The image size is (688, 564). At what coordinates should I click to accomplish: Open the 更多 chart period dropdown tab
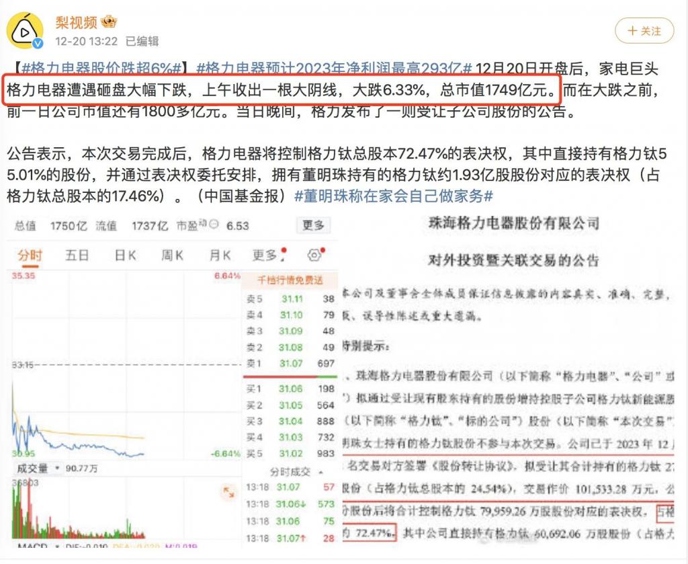tap(269, 255)
